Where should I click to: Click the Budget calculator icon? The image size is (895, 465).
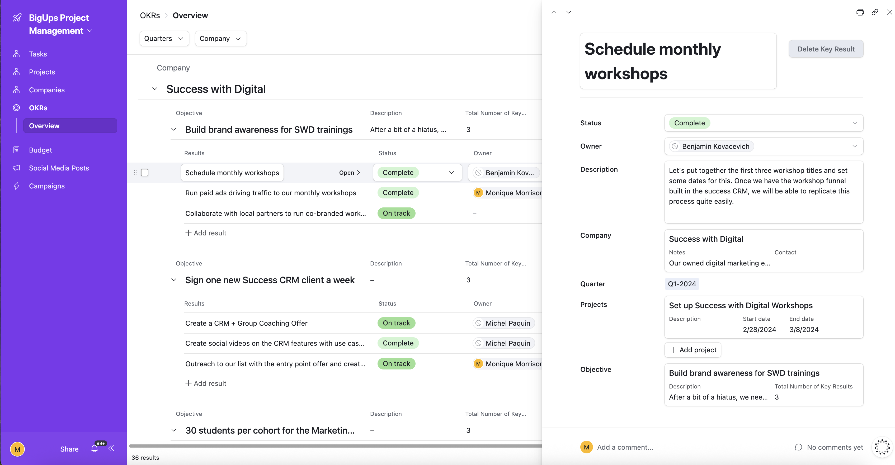pyautogui.click(x=16, y=150)
